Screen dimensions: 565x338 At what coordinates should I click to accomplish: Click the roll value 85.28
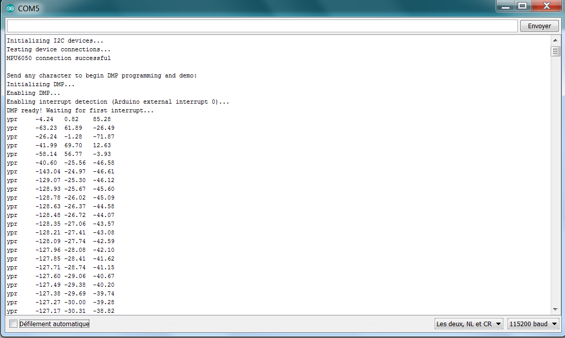102,119
